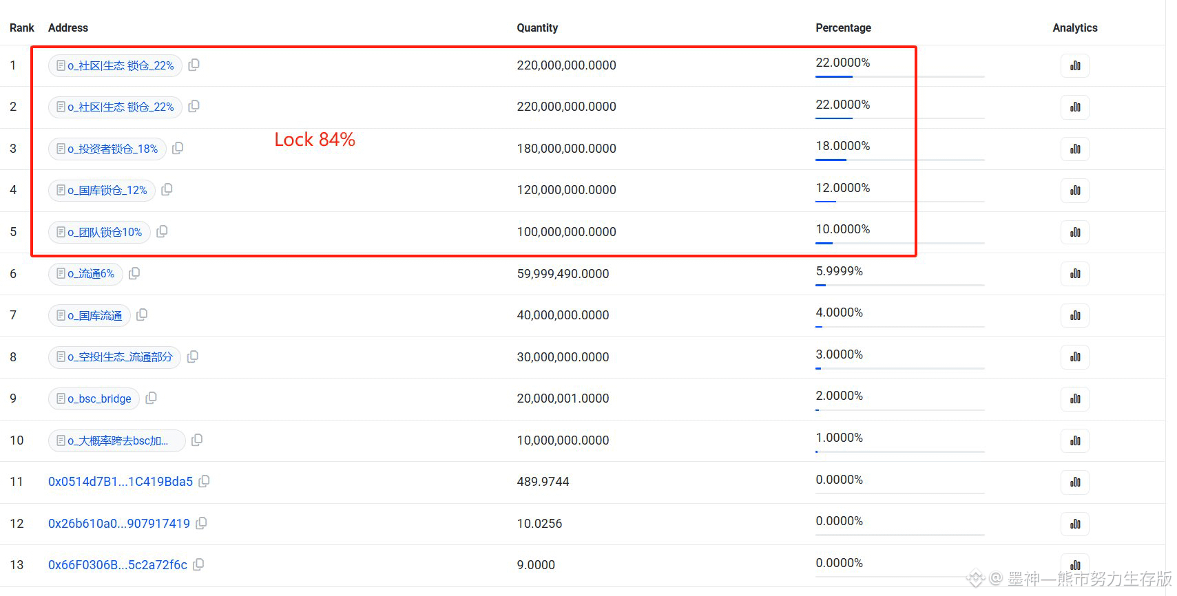Select quantity 180,000,000.0000
The height and width of the screenshot is (596, 1177).
coord(567,149)
